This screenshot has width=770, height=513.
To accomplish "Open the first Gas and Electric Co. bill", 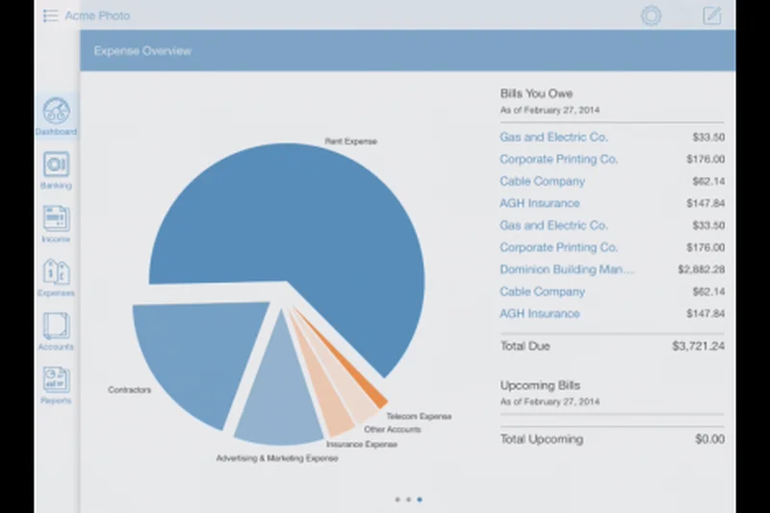I will (x=553, y=138).
